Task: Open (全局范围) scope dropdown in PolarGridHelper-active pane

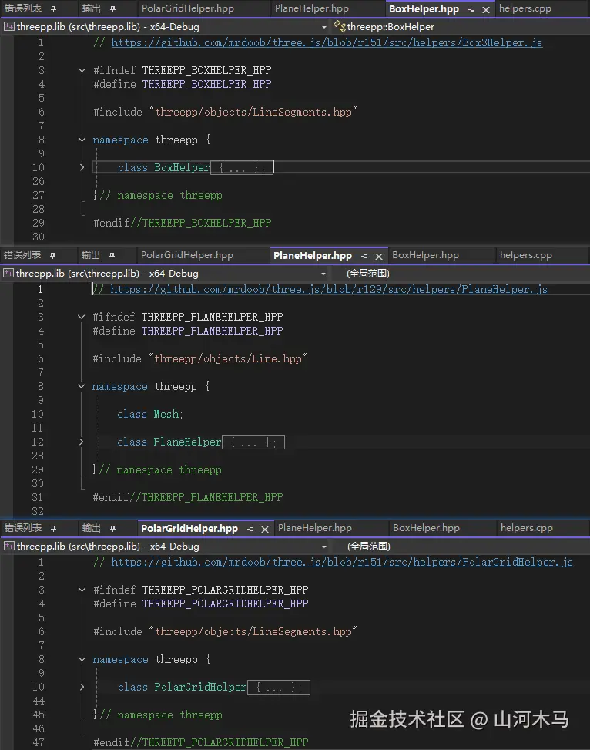Action: click(461, 547)
